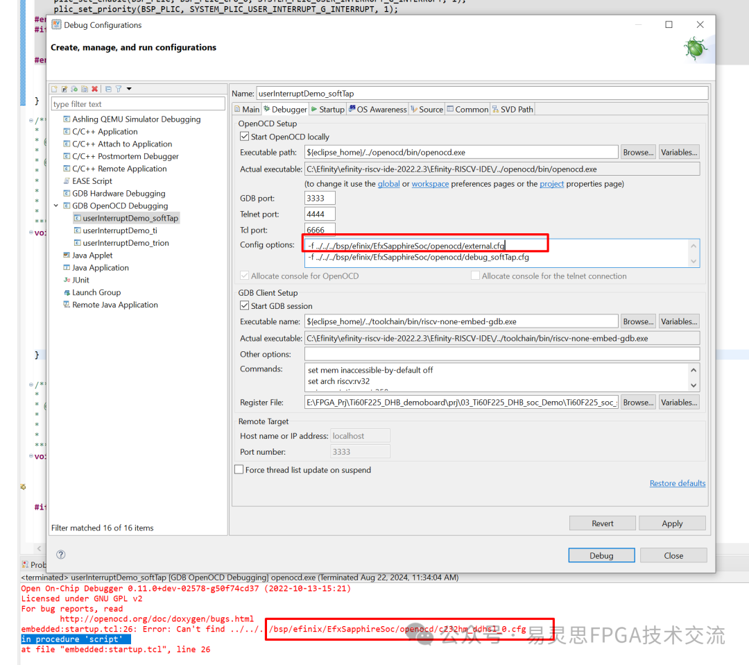Collapse all configurations with the toolbar icon
749x665 pixels.
point(108,89)
